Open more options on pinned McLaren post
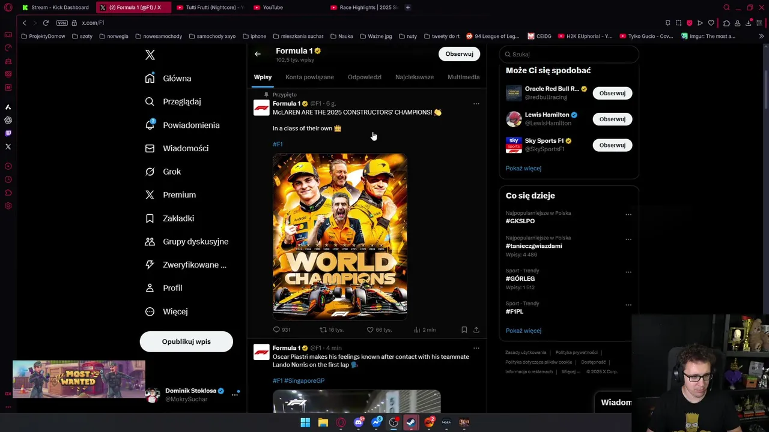Screen dimensions: 769x432 (476, 104)
